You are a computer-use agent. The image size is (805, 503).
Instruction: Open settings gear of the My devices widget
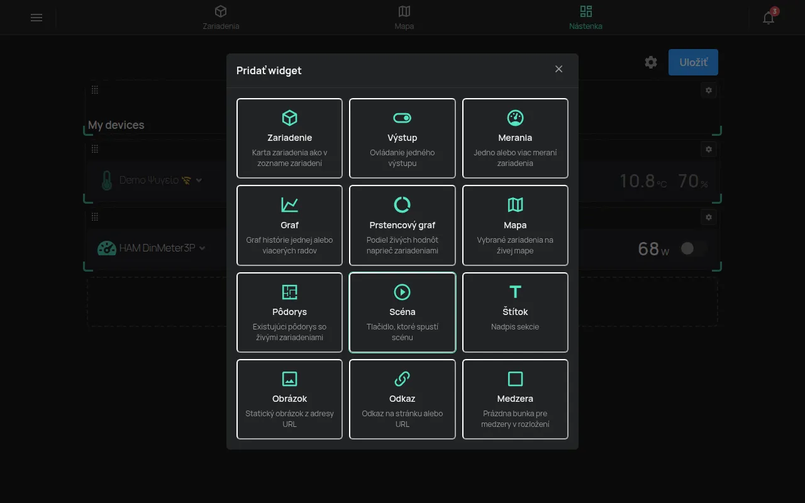[x=709, y=90]
